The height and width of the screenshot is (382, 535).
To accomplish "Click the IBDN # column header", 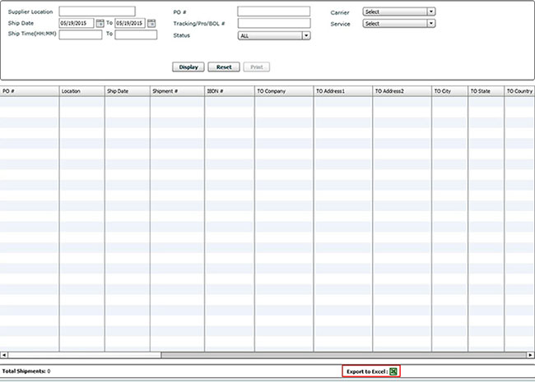I will 230,91.
